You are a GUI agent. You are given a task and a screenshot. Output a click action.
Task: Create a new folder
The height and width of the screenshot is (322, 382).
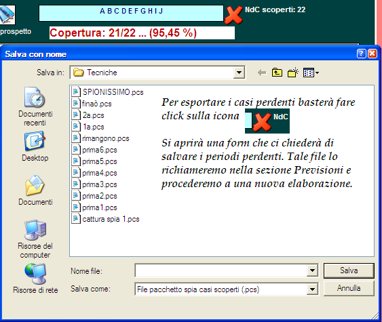click(x=293, y=73)
